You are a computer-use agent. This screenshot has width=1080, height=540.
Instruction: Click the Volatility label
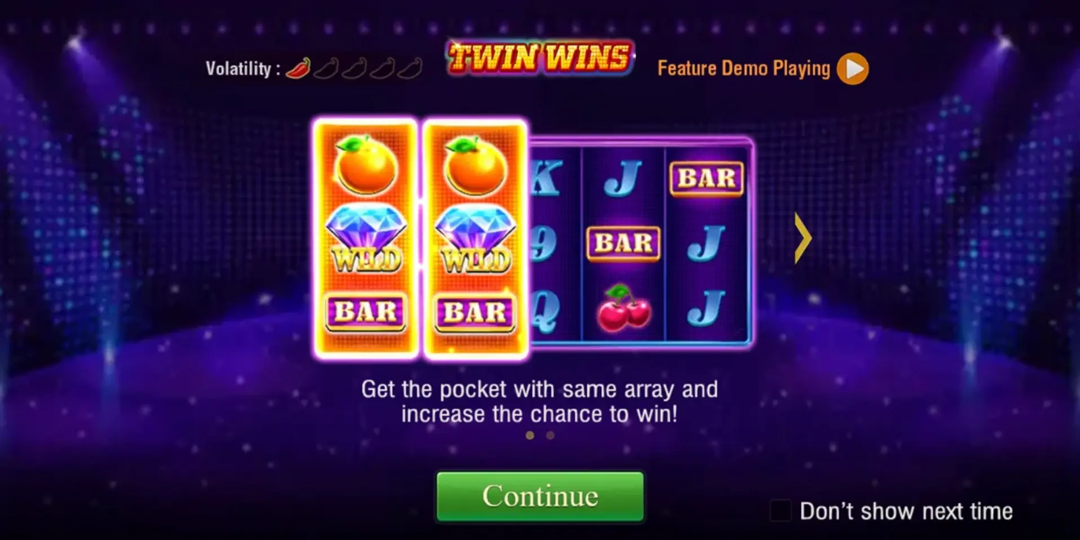point(243,69)
